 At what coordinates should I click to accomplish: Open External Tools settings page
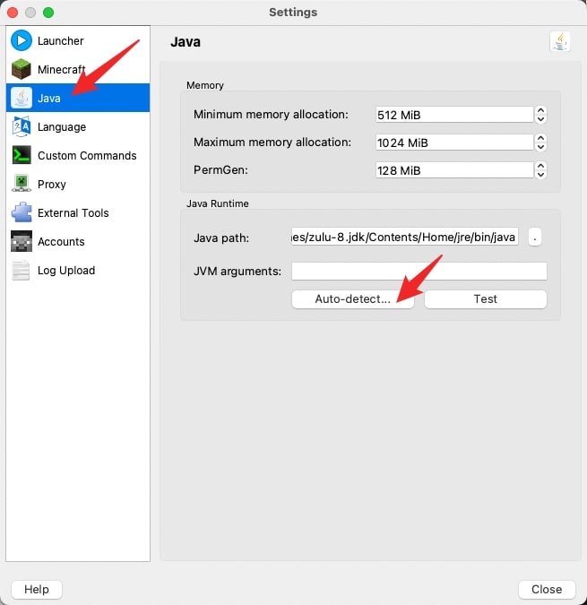(x=78, y=212)
